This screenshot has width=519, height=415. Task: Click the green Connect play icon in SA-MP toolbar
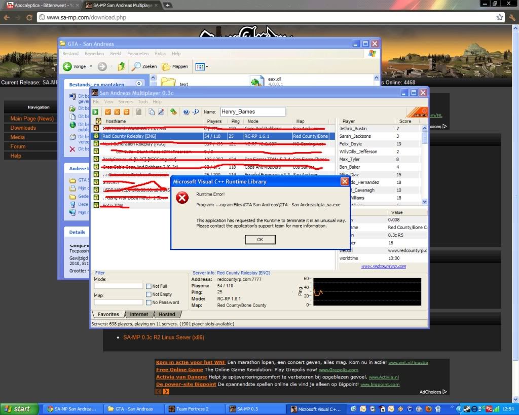(95, 112)
